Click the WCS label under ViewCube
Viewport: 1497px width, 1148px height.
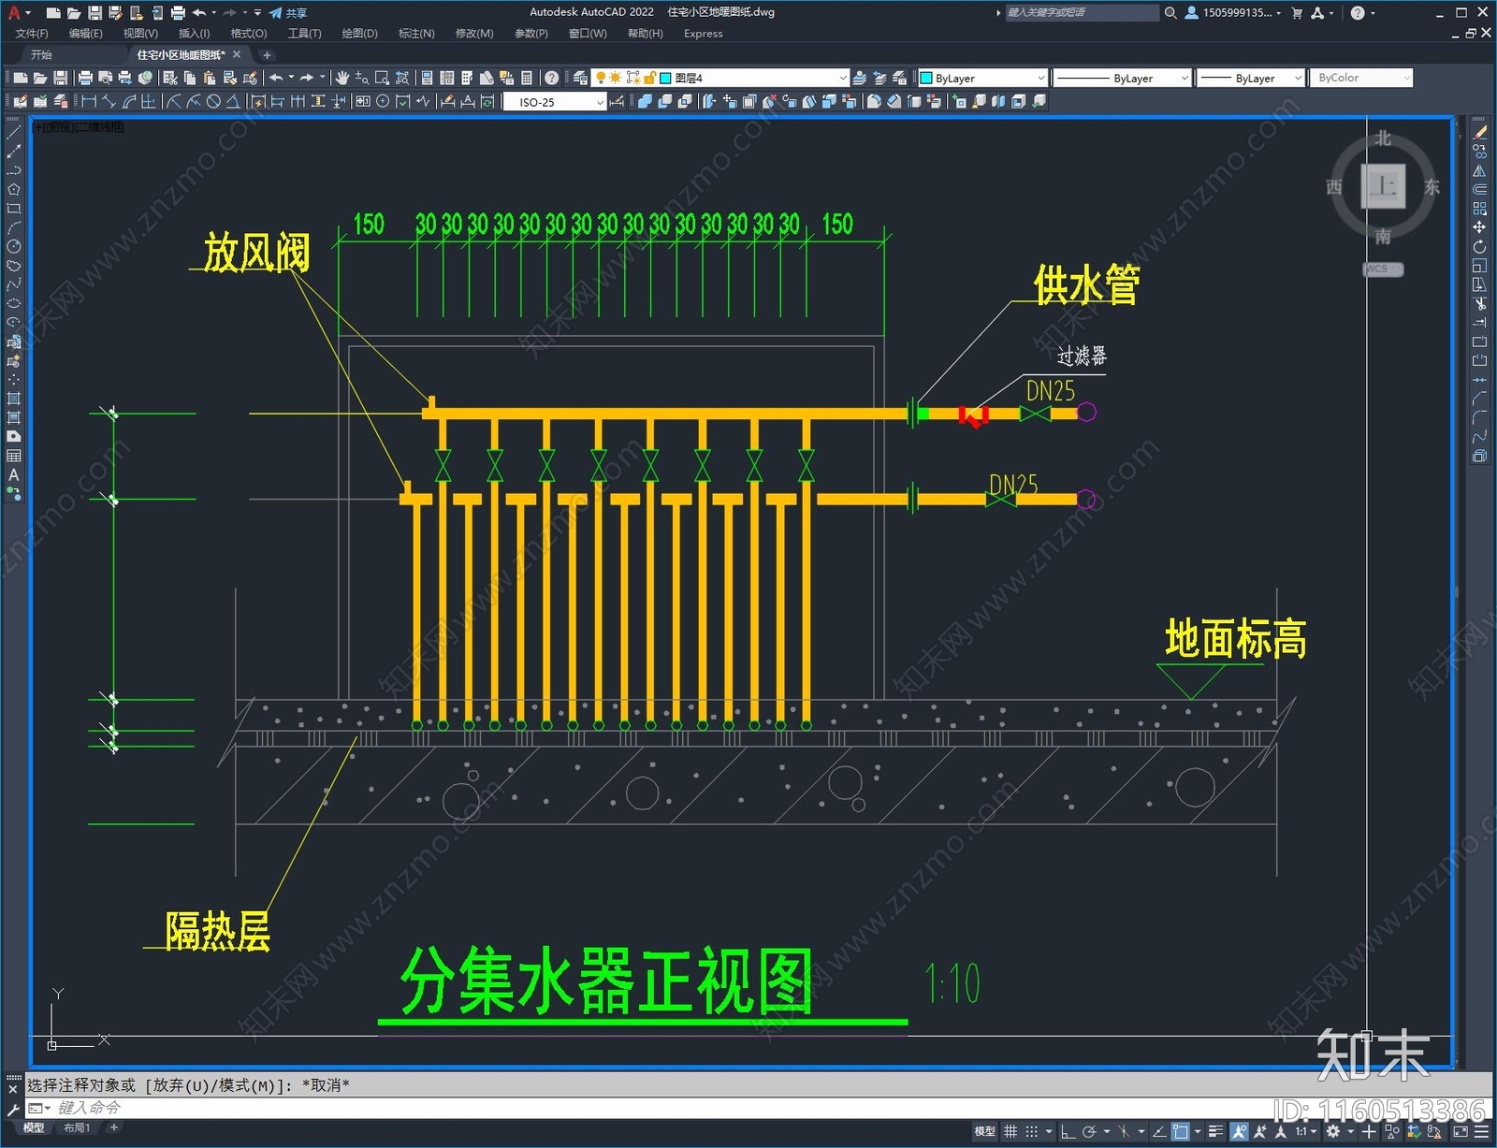click(1383, 269)
